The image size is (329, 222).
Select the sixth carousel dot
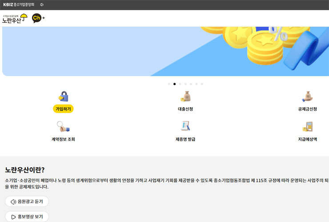pos(197,84)
